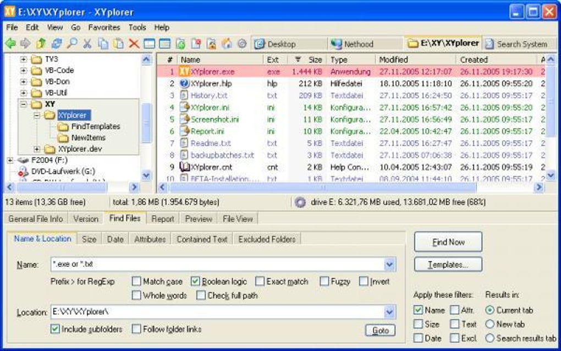Enable Whole words checkbox

point(136,295)
